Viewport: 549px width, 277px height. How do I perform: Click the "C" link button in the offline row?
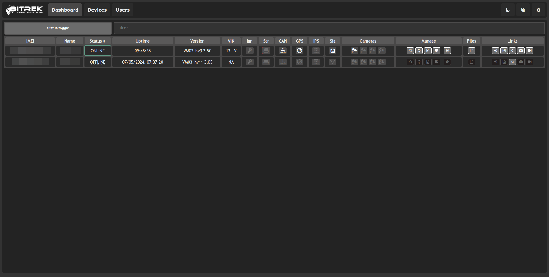click(x=513, y=62)
